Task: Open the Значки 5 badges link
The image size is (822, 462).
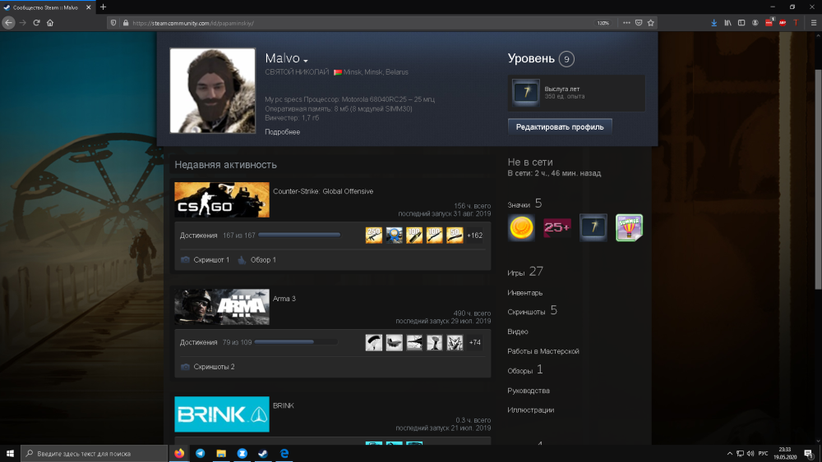Action: click(524, 204)
